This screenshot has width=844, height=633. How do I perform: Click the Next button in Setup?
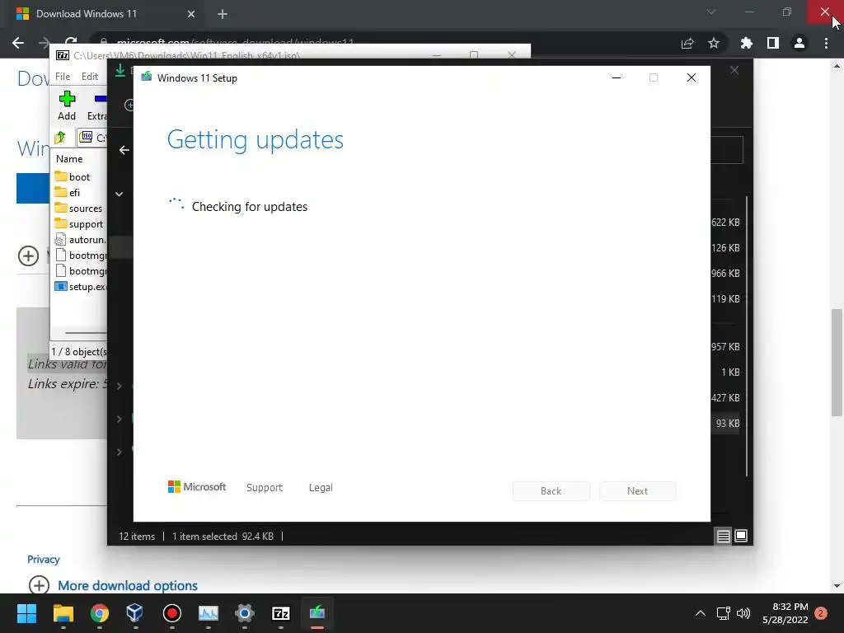point(637,491)
